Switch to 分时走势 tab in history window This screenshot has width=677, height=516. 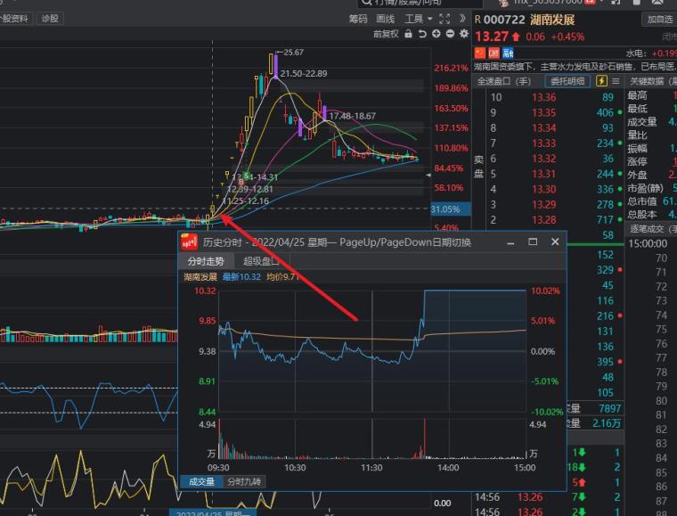point(206,261)
